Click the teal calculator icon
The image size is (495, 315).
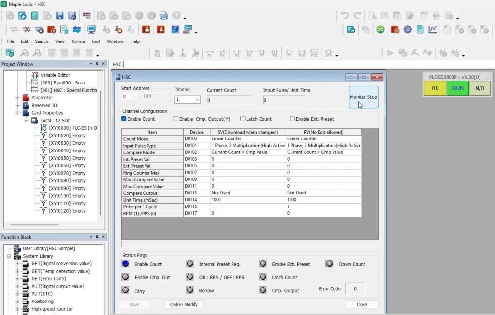coord(420,29)
